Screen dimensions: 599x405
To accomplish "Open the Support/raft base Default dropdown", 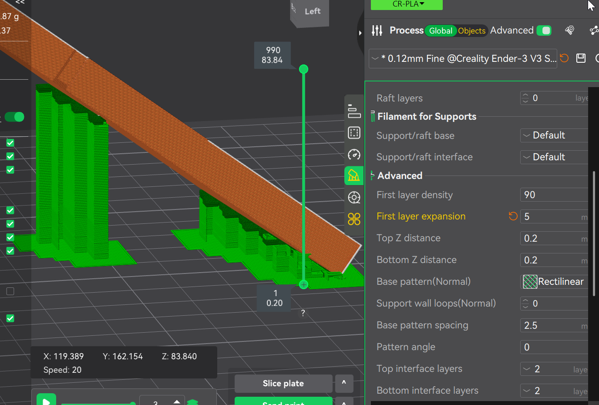I will click(x=554, y=135).
